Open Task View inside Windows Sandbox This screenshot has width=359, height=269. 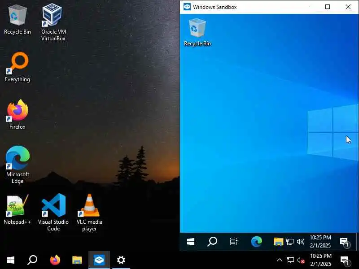point(233,242)
